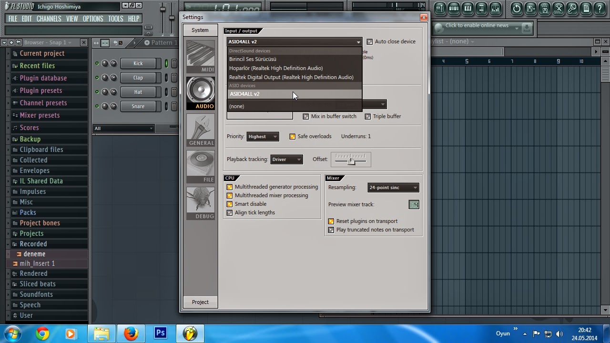Toggle Multithreaded generator processing
This screenshot has height=343, width=610.
click(230, 187)
